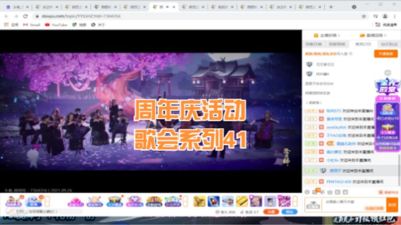Open the 星光殿堂 star banner
Screen dimensions: 401x225
388,87
